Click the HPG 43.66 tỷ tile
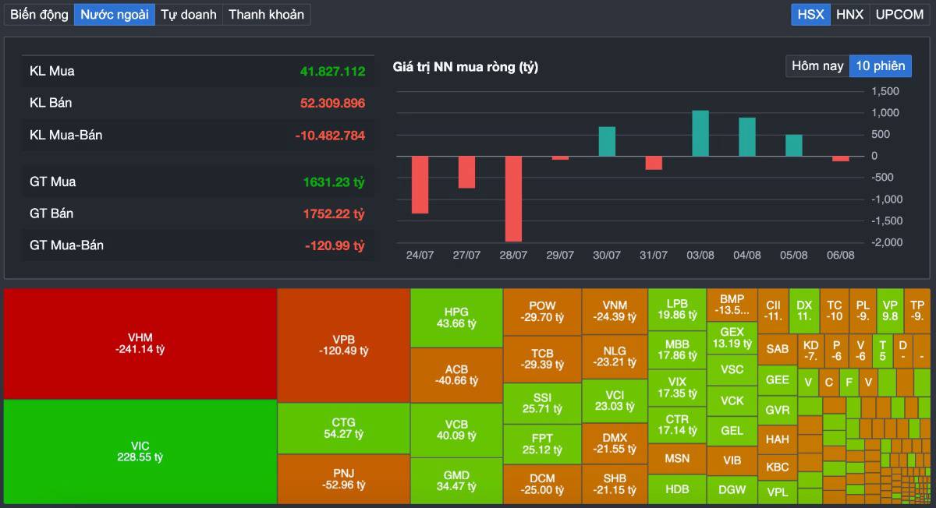 tap(456, 318)
